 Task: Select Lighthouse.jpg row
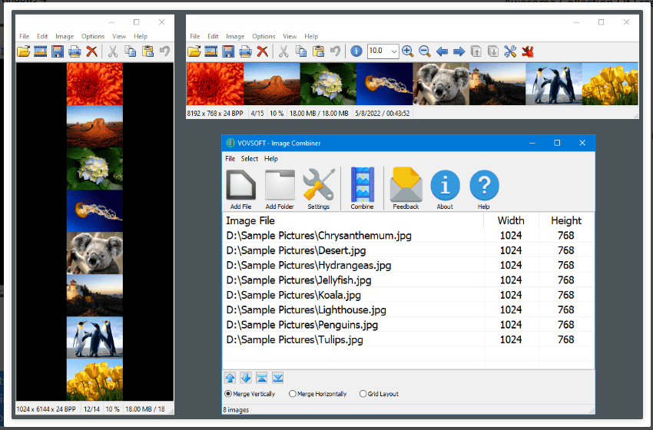pyautogui.click(x=408, y=310)
